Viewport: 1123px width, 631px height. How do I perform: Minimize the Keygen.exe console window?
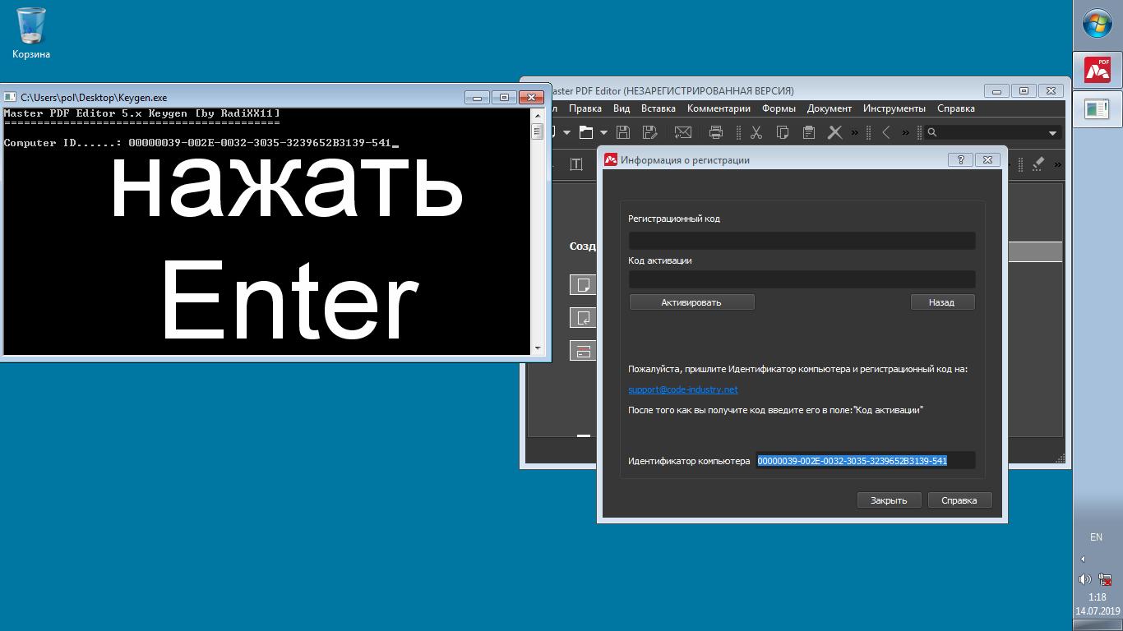(x=478, y=97)
